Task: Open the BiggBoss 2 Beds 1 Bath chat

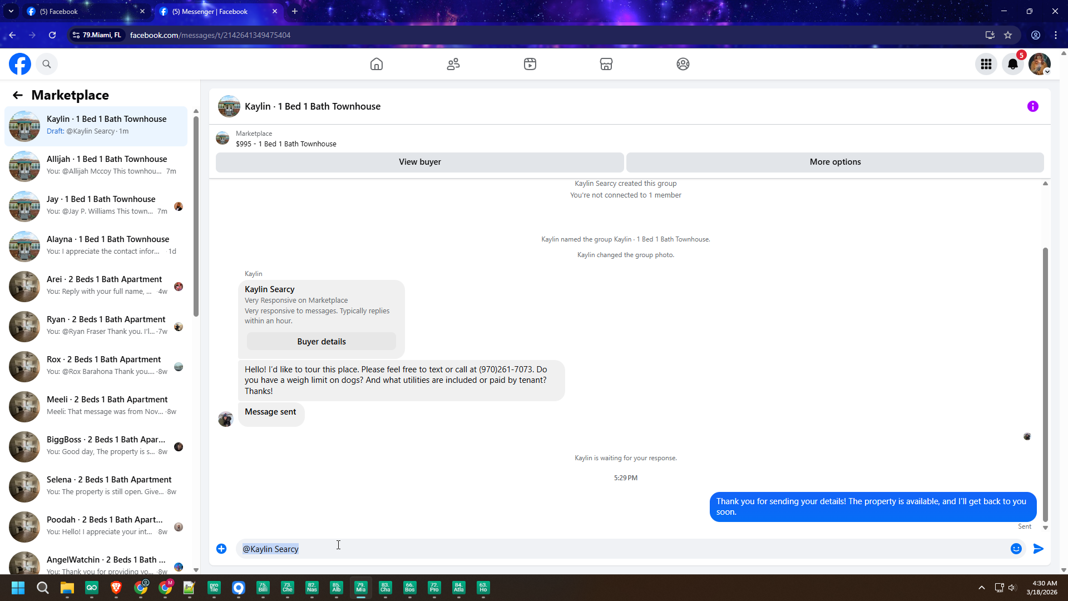Action: 96,446
